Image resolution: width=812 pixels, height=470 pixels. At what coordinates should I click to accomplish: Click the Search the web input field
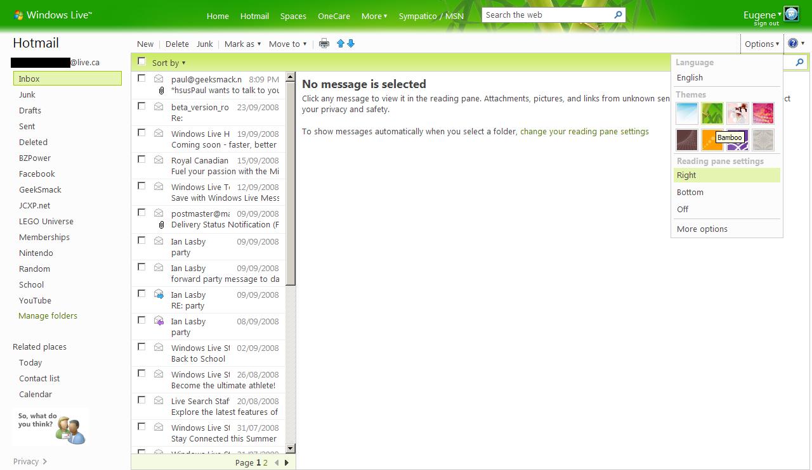(x=547, y=15)
